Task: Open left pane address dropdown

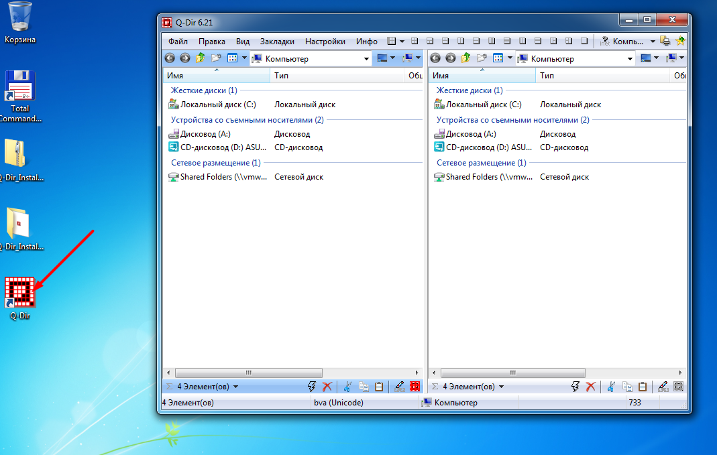Action: (x=366, y=58)
